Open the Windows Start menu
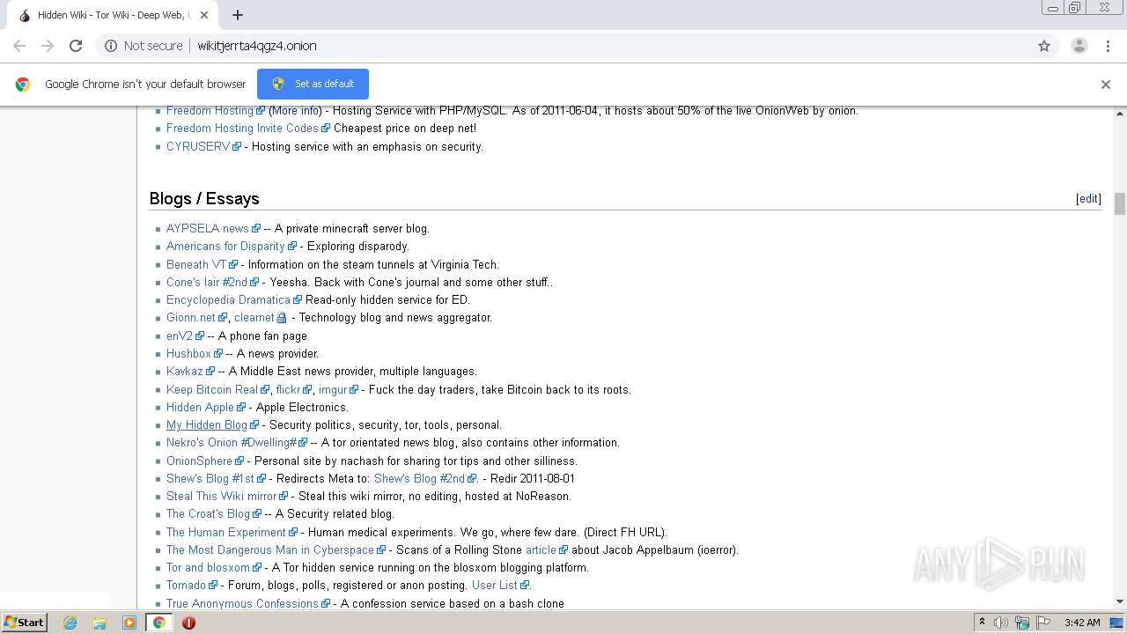 (24, 623)
